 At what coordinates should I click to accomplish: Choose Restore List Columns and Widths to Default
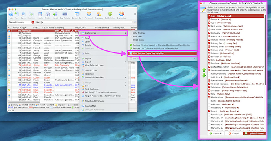(x=156, y=48)
